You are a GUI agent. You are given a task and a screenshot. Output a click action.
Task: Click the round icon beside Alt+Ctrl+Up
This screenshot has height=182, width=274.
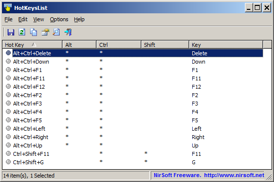click(x=8, y=145)
